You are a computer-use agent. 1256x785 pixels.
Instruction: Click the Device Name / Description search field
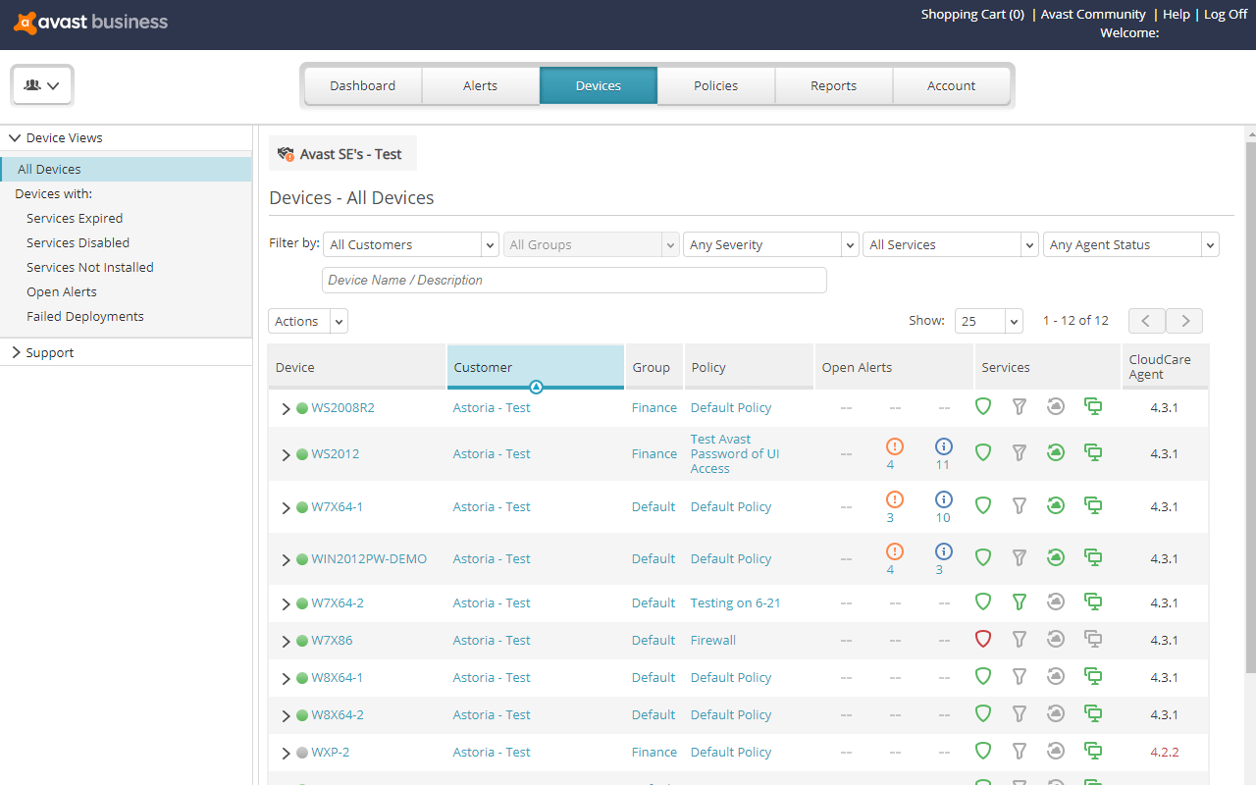point(574,280)
